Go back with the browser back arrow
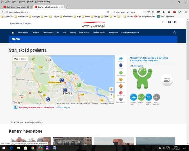The image size is (189, 151). click(x=3, y=12)
